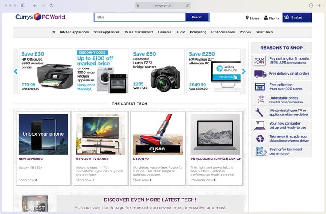
Task: Open Audio menu
Action: [181, 32]
